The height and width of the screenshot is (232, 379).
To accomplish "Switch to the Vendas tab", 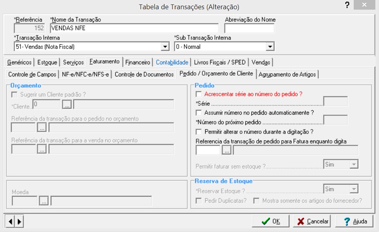I will click(x=261, y=62).
